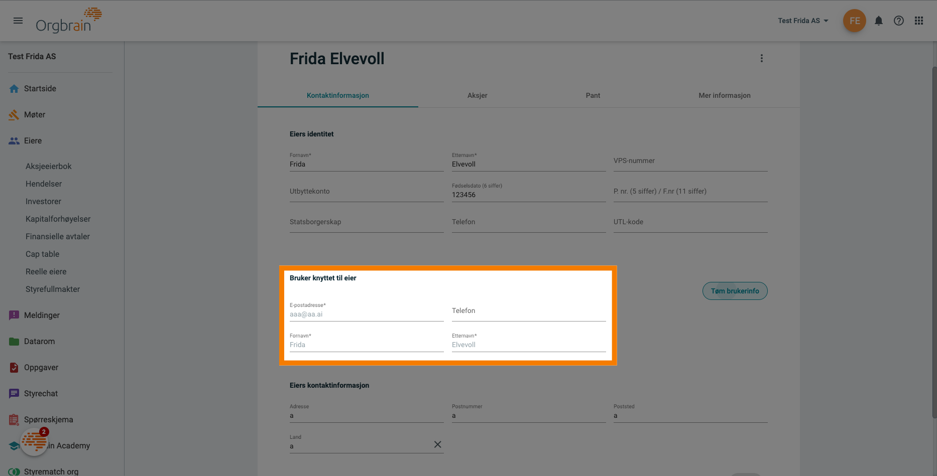Switch to the Pant tab

point(593,95)
